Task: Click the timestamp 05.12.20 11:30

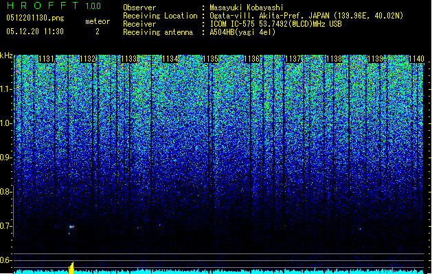Action: click(35, 32)
